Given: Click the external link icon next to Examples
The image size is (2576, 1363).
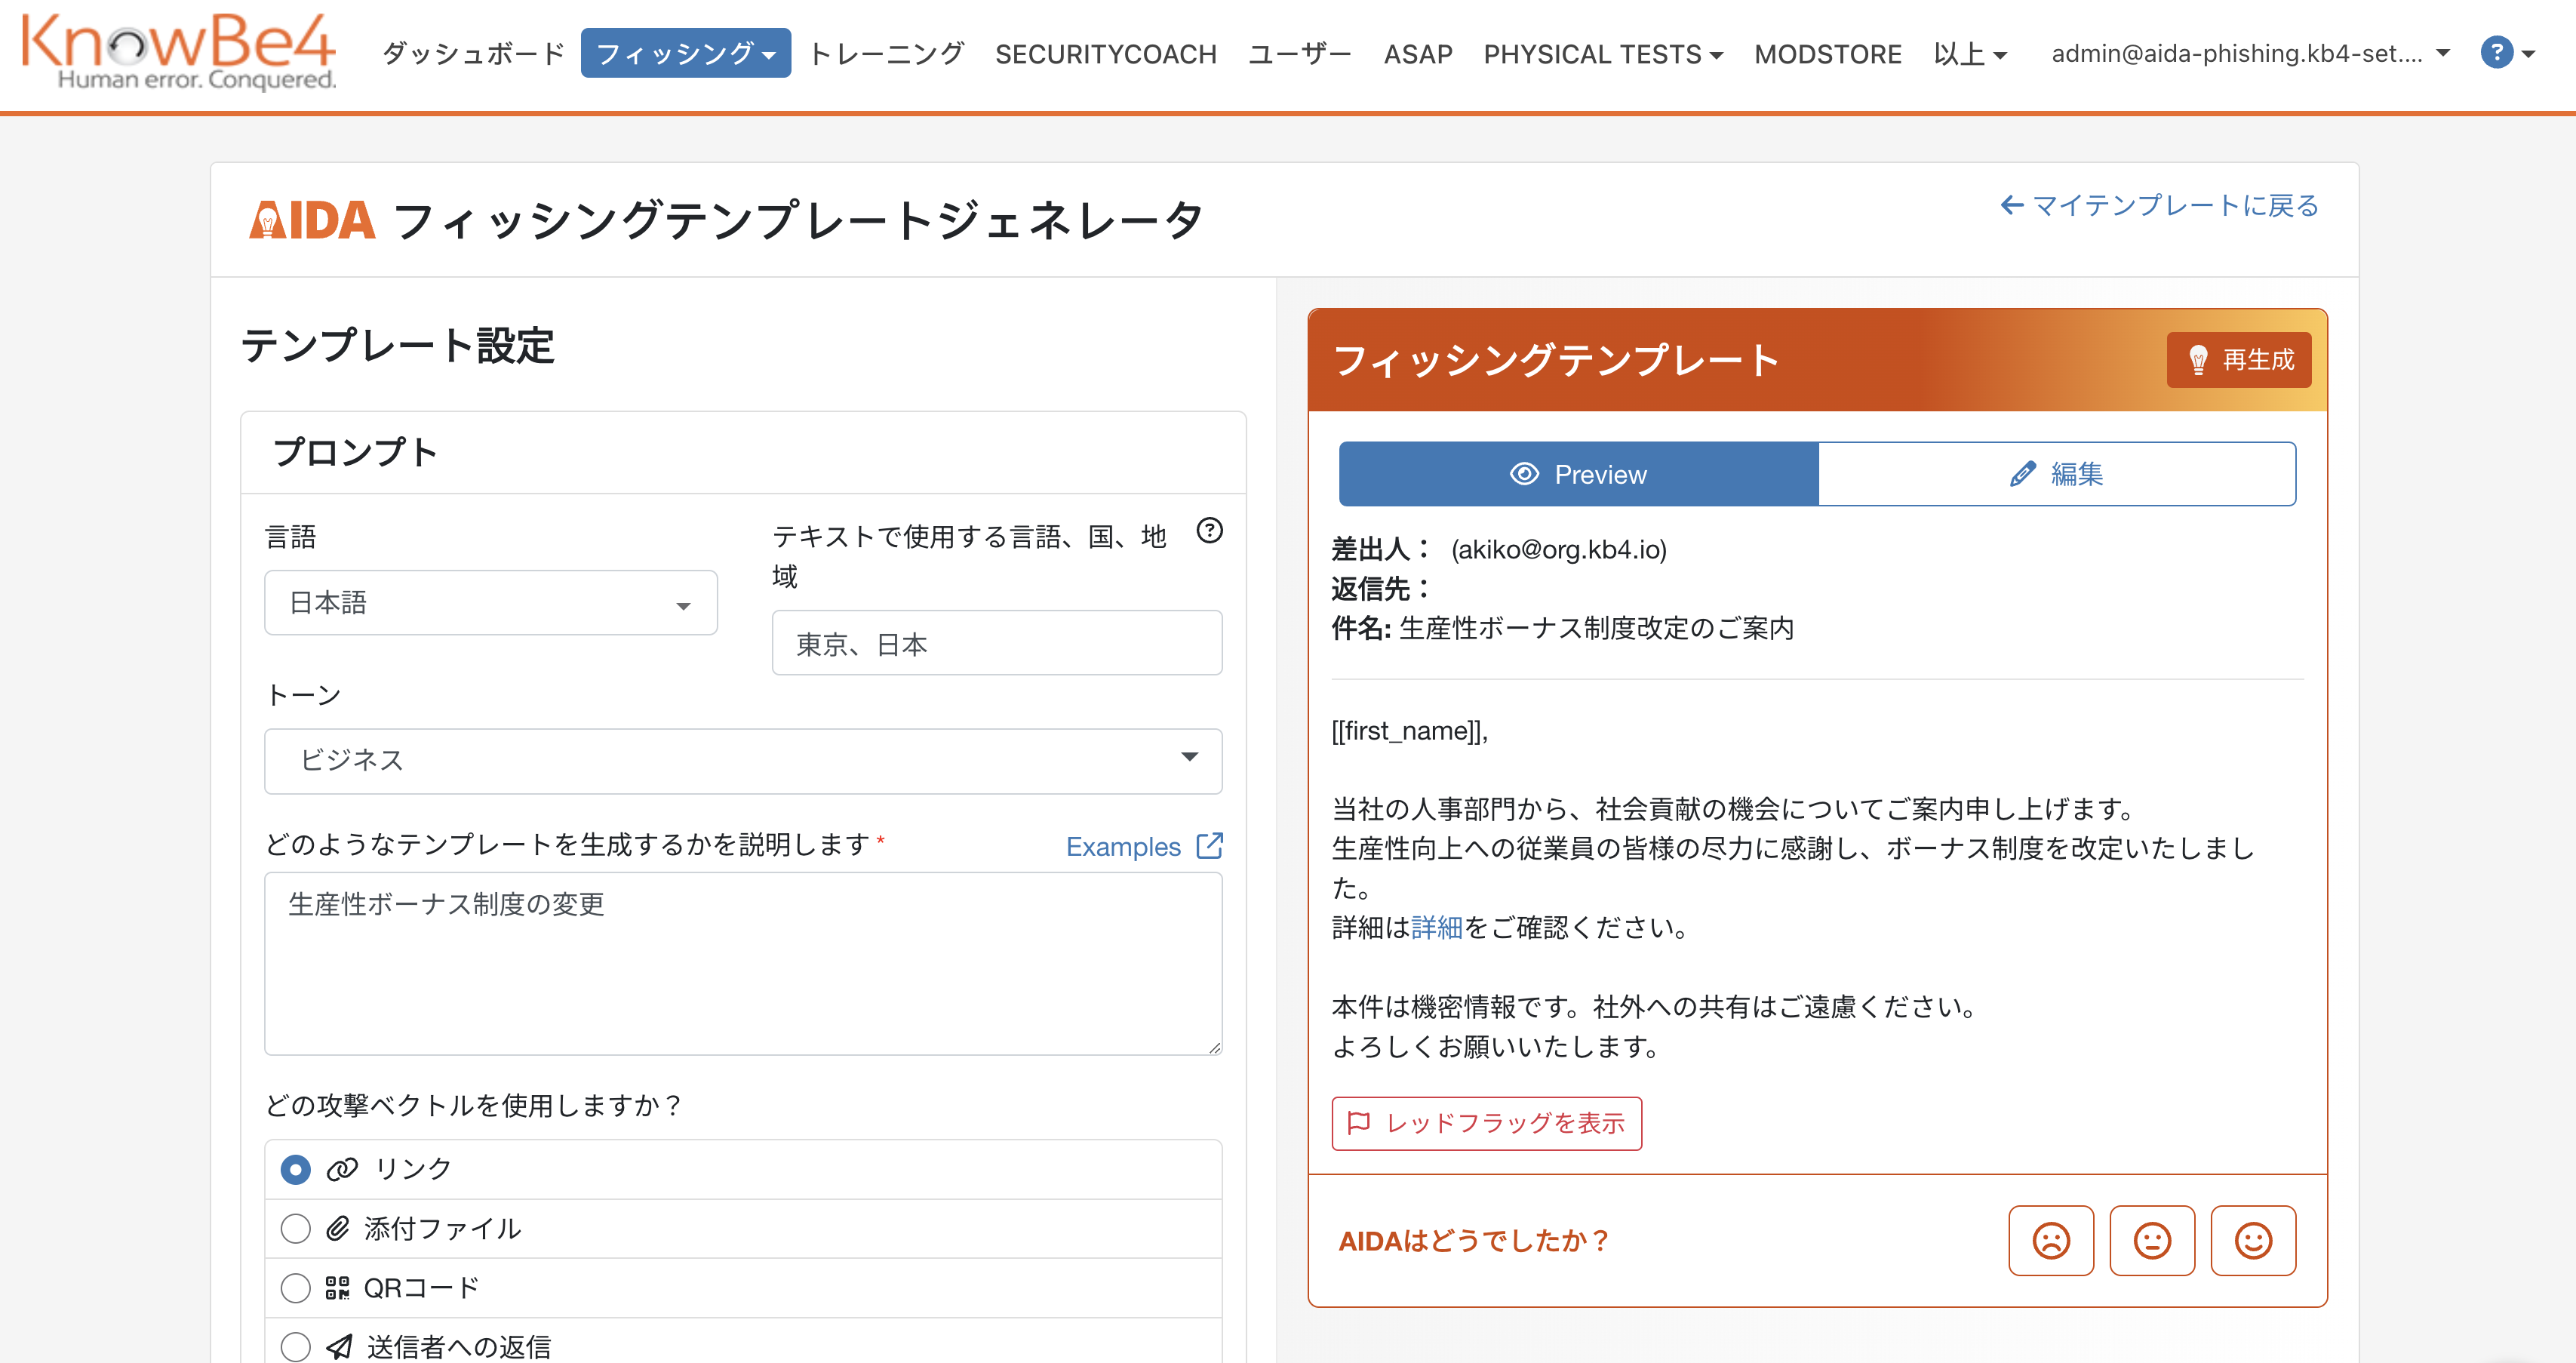Looking at the screenshot, I should tap(1209, 846).
